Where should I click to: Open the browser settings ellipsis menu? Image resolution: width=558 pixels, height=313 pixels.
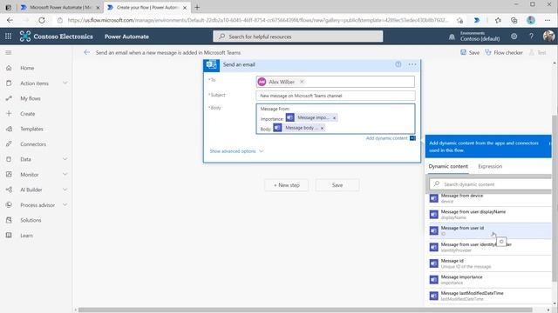tap(548, 20)
